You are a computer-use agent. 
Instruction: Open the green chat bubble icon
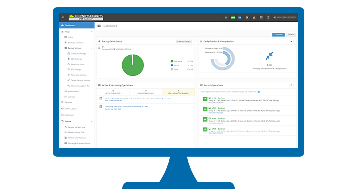pyautogui.click(x=226, y=18)
